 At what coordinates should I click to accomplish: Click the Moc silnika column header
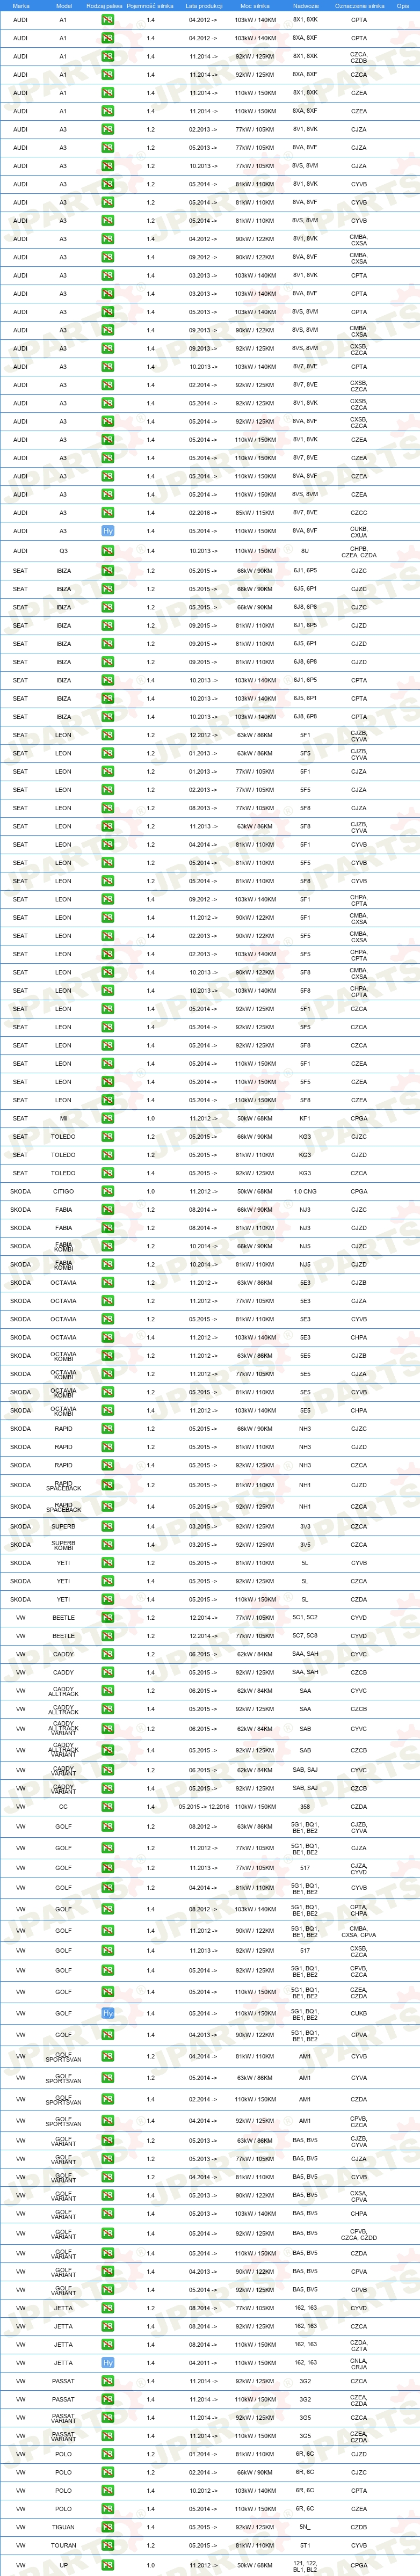coord(255,6)
